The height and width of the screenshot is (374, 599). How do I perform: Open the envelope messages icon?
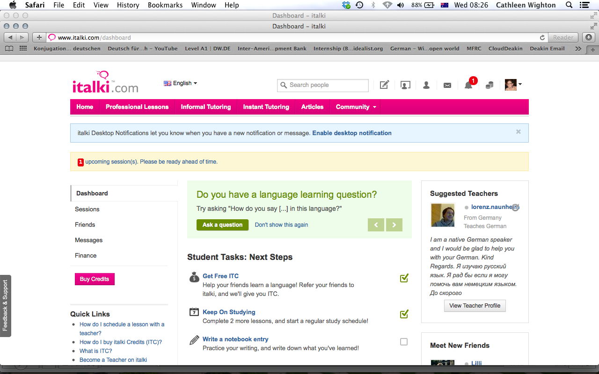pos(447,85)
